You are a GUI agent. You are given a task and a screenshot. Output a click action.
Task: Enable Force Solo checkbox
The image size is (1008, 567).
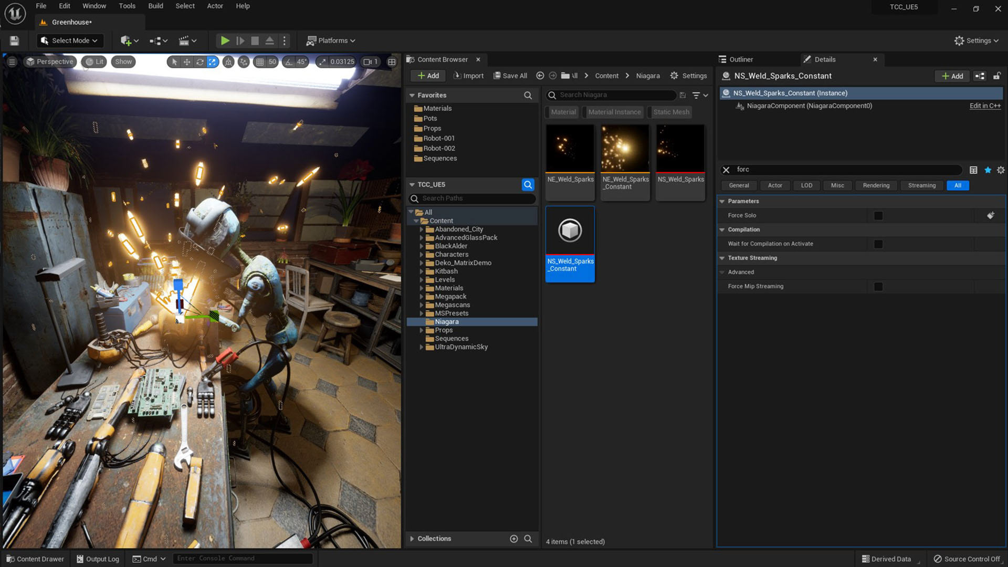pyautogui.click(x=878, y=216)
